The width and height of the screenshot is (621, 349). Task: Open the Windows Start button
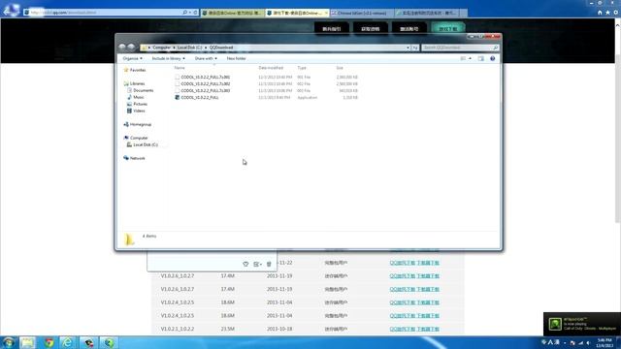pos(9,342)
